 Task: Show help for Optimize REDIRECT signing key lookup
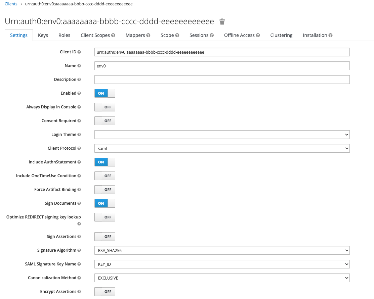(x=79, y=224)
